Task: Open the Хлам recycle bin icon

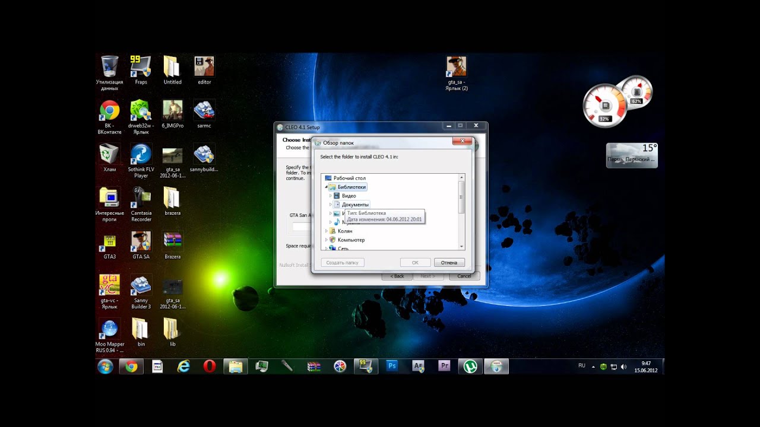Action: pos(109,158)
